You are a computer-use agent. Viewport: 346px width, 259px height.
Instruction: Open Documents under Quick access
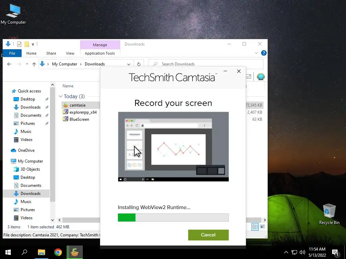31,115
